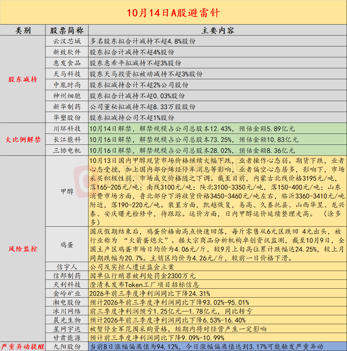Click stock name "金岭矿业"
The height and width of the screenshot is (351, 347).
point(67,293)
